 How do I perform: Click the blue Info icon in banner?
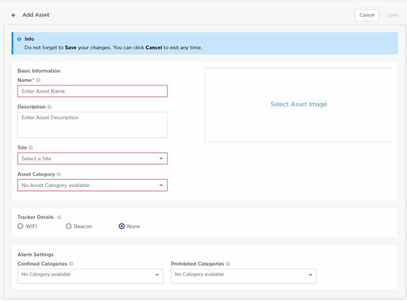(19, 39)
